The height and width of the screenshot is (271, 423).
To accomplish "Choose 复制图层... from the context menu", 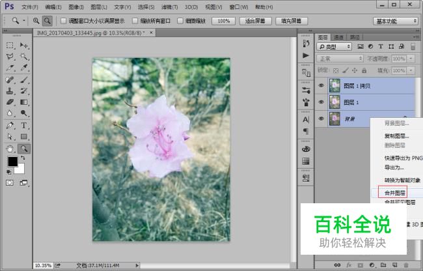I will click(x=396, y=136).
